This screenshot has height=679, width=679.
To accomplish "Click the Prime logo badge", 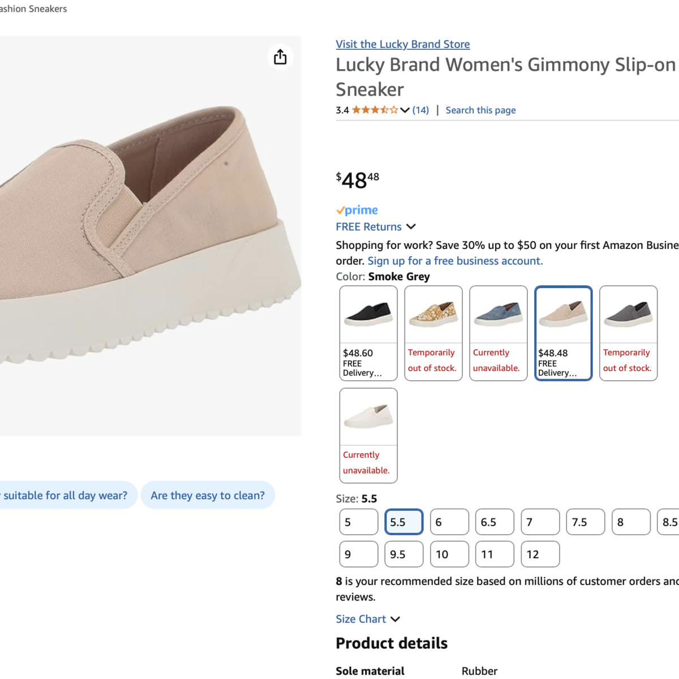I will pyautogui.click(x=357, y=210).
